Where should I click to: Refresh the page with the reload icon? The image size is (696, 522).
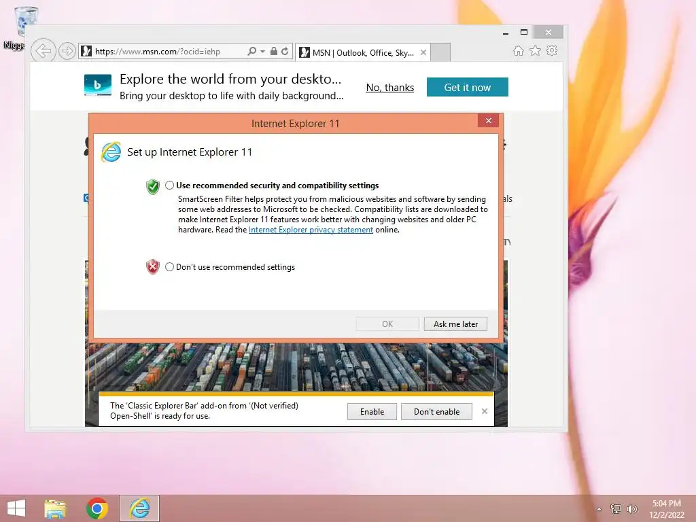(x=285, y=52)
